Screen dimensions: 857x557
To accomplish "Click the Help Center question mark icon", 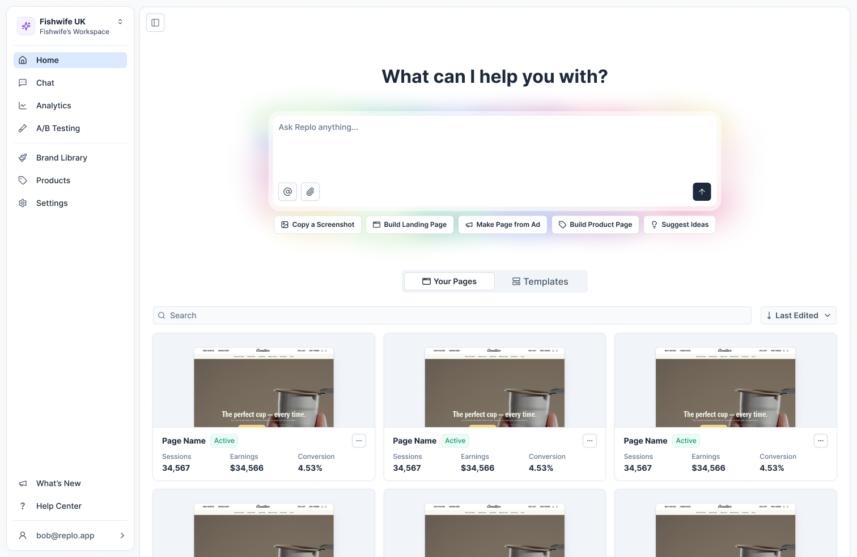I will tap(23, 506).
